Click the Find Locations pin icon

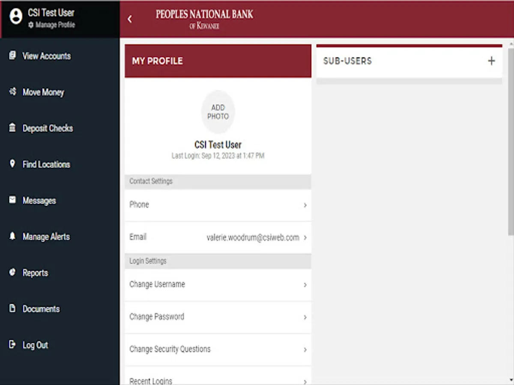(x=12, y=164)
